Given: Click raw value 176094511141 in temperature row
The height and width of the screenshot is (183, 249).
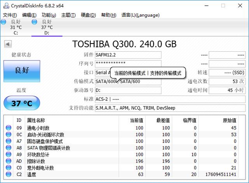Looking at the screenshot, I should pyautogui.click(x=221, y=174).
